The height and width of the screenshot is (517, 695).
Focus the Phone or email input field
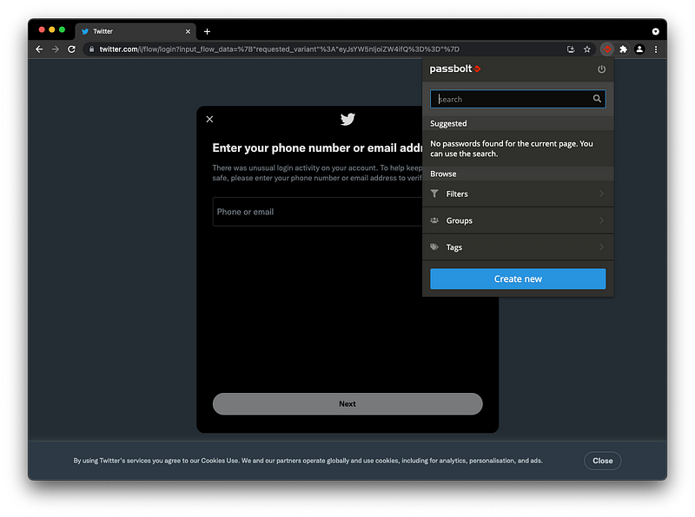click(317, 212)
